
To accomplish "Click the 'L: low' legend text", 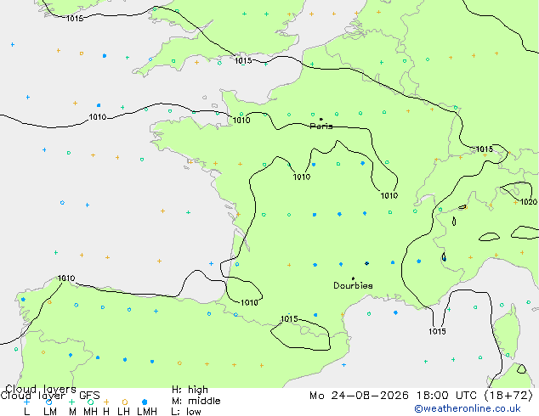I will 186,411.
